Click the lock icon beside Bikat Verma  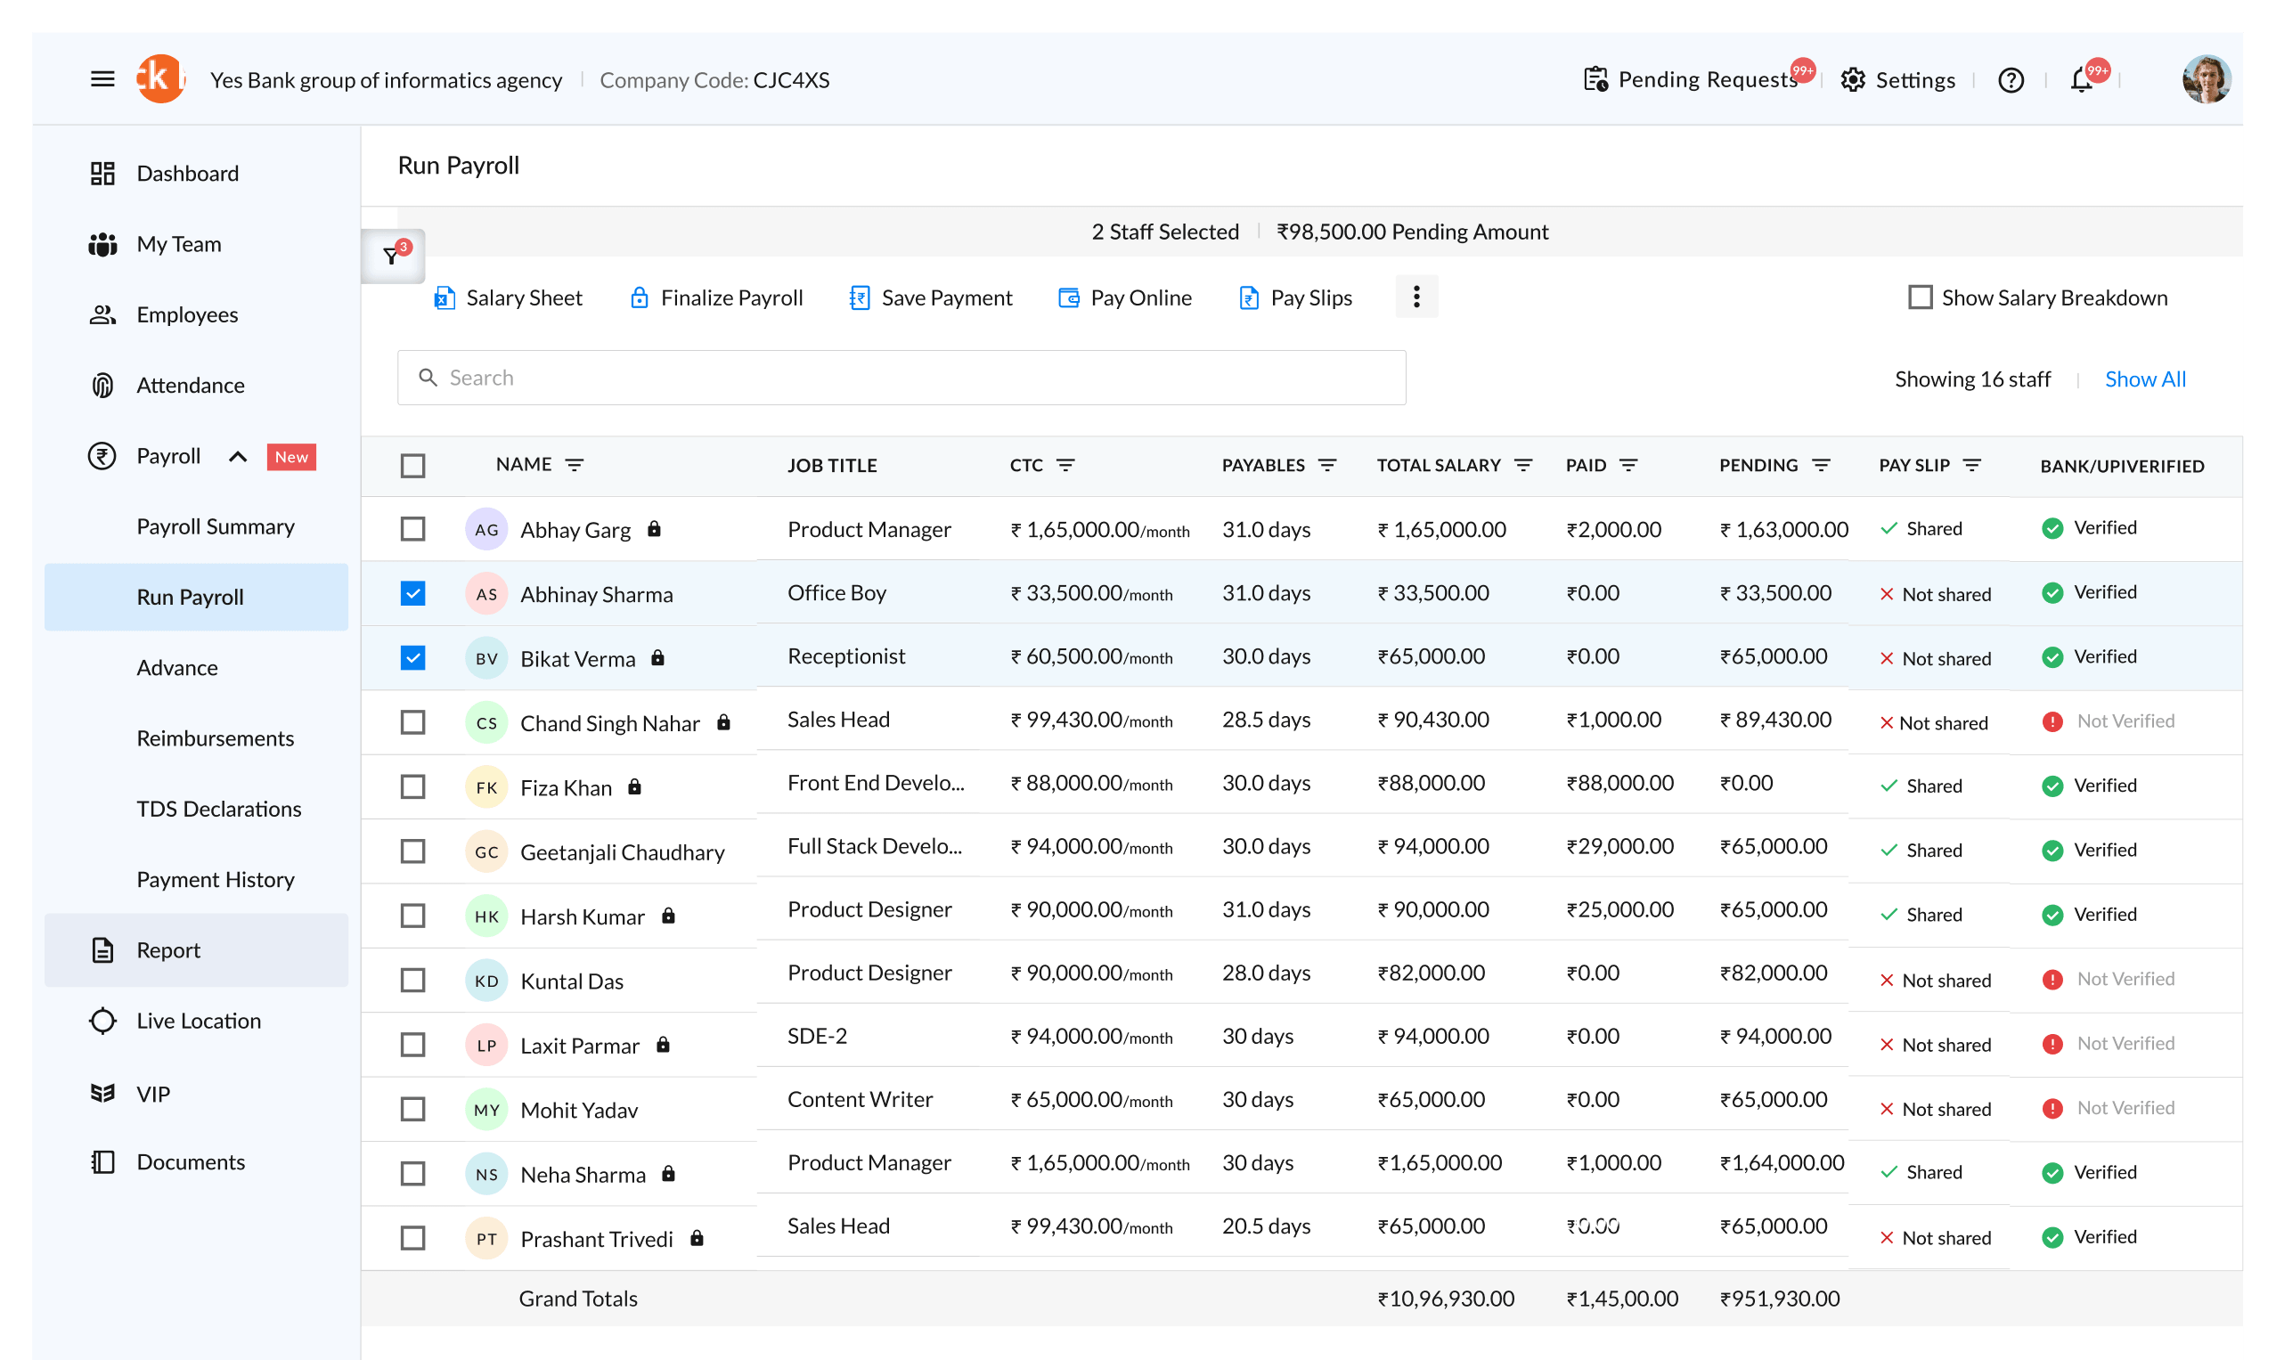click(x=657, y=658)
